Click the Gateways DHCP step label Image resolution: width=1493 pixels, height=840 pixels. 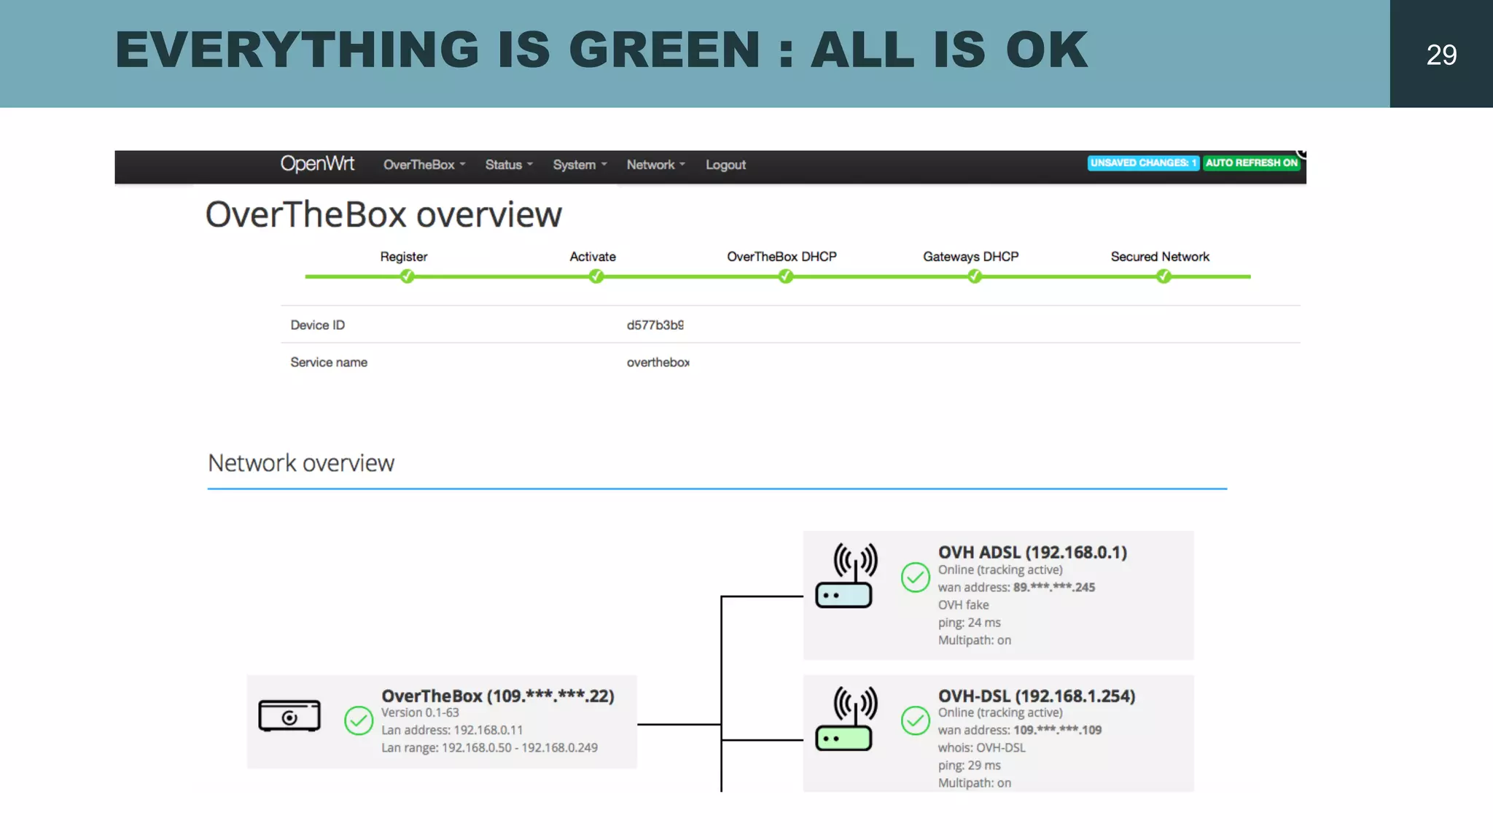tap(971, 257)
